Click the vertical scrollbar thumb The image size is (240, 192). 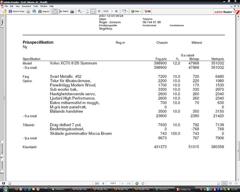pos(238,151)
